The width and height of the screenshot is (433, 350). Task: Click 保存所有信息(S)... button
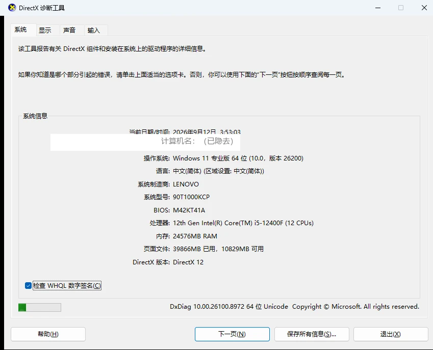[x=312, y=334]
